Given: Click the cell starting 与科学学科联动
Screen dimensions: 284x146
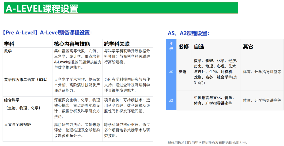Looking at the screenshot, I should click(128, 62).
